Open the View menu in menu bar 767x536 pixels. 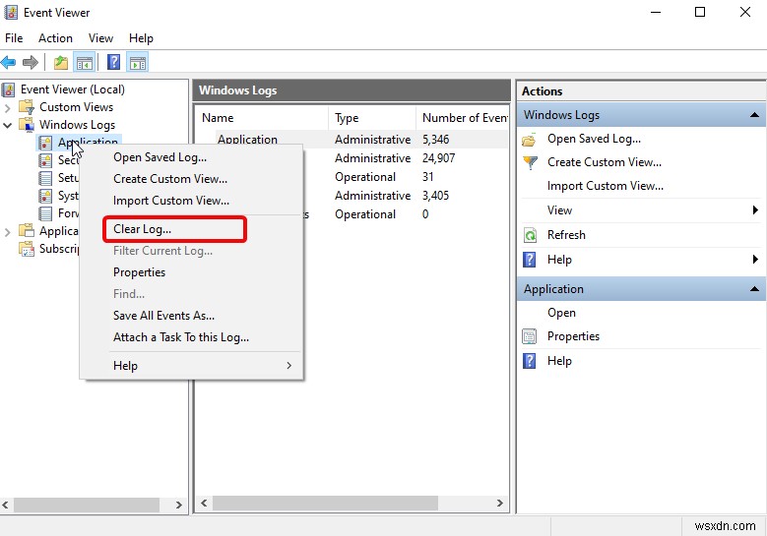click(100, 38)
